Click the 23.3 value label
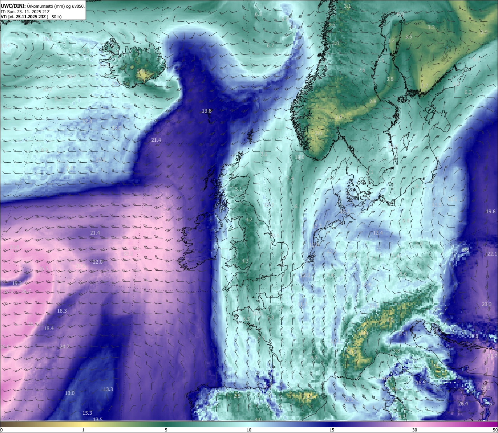 (x=487, y=304)
